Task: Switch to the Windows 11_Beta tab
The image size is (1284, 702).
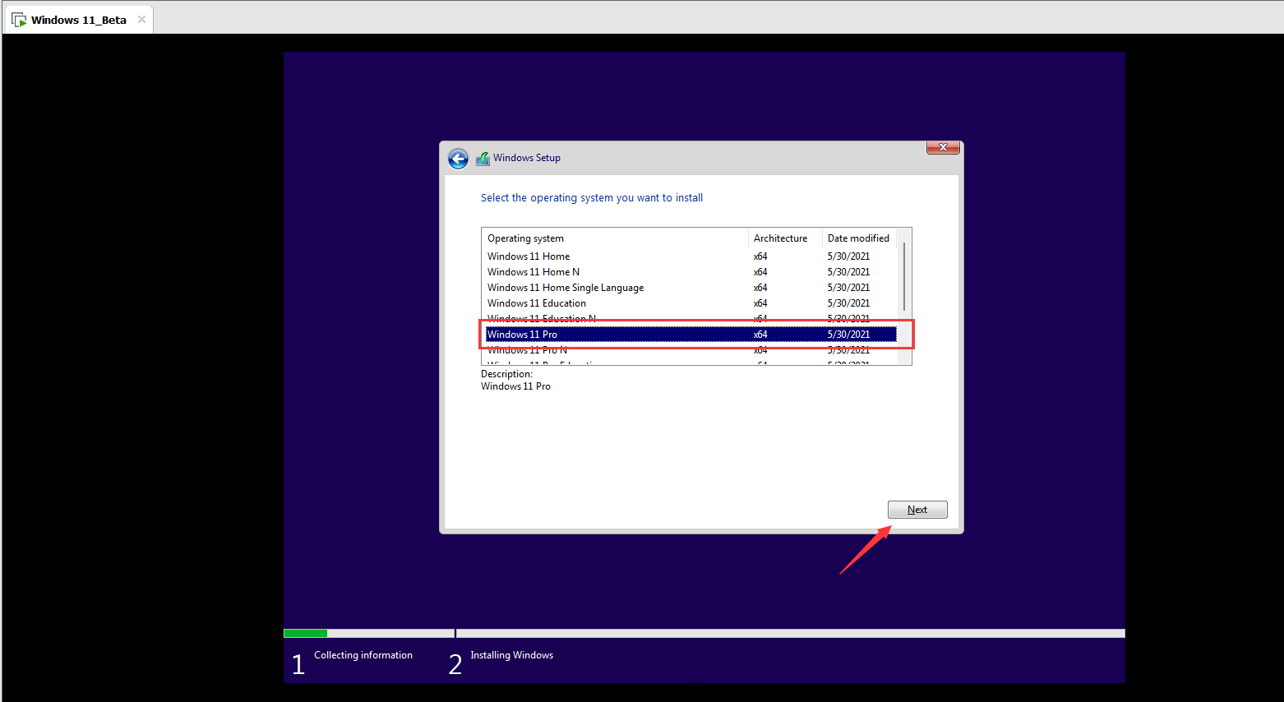Action: click(x=78, y=20)
